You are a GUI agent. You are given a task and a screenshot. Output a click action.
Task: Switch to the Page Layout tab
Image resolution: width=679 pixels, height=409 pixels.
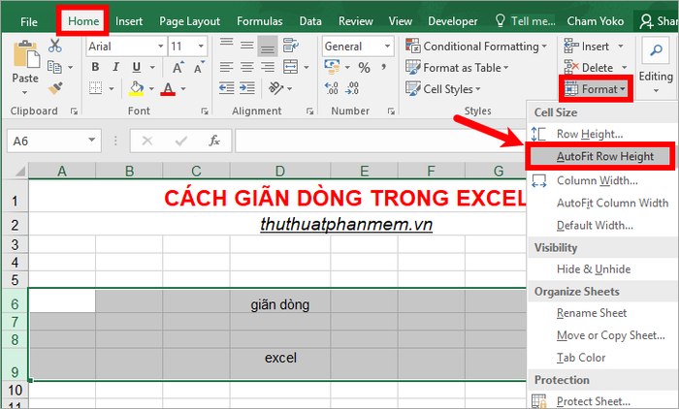(x=189, y=20)
